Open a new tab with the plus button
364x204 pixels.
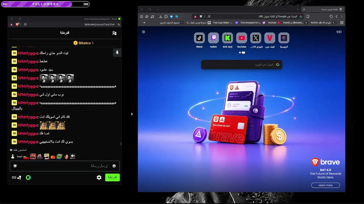[x=297, y=9]
